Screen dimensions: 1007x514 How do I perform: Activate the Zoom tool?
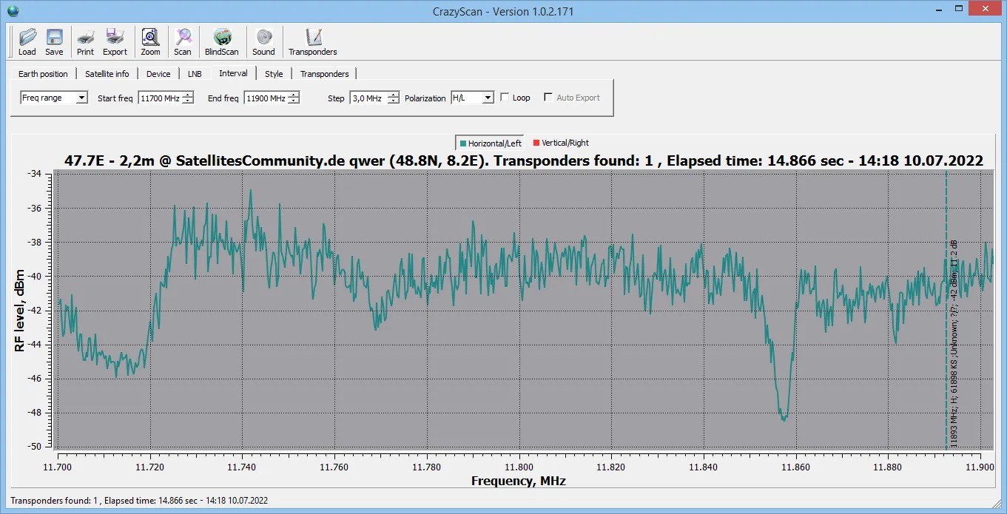tap(150, 41)
